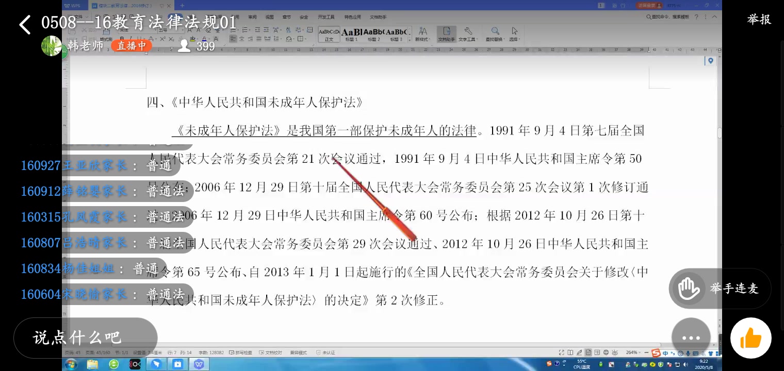Toggle 拼写检查 in the status bar
Image resolution: width=784 pixels, height=371 pixels.
240,352
